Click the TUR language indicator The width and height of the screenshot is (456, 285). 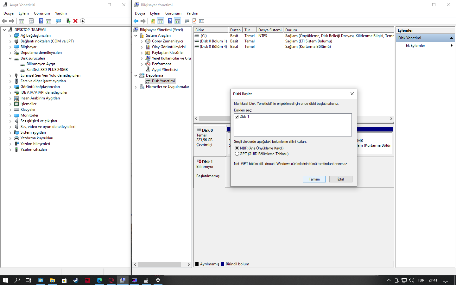(421, 280)
